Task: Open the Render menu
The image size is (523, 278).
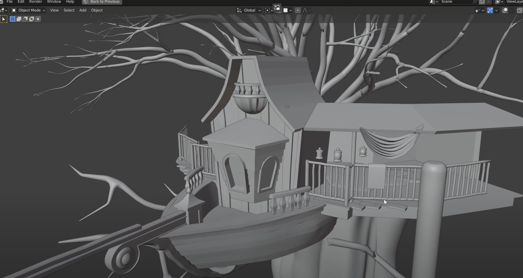Action: (x=36, y=2)
